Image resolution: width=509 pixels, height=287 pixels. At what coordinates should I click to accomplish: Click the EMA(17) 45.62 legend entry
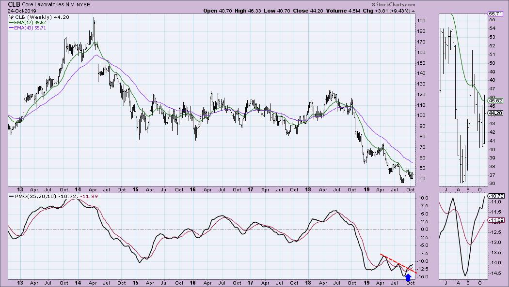click(x=30, y=23)
